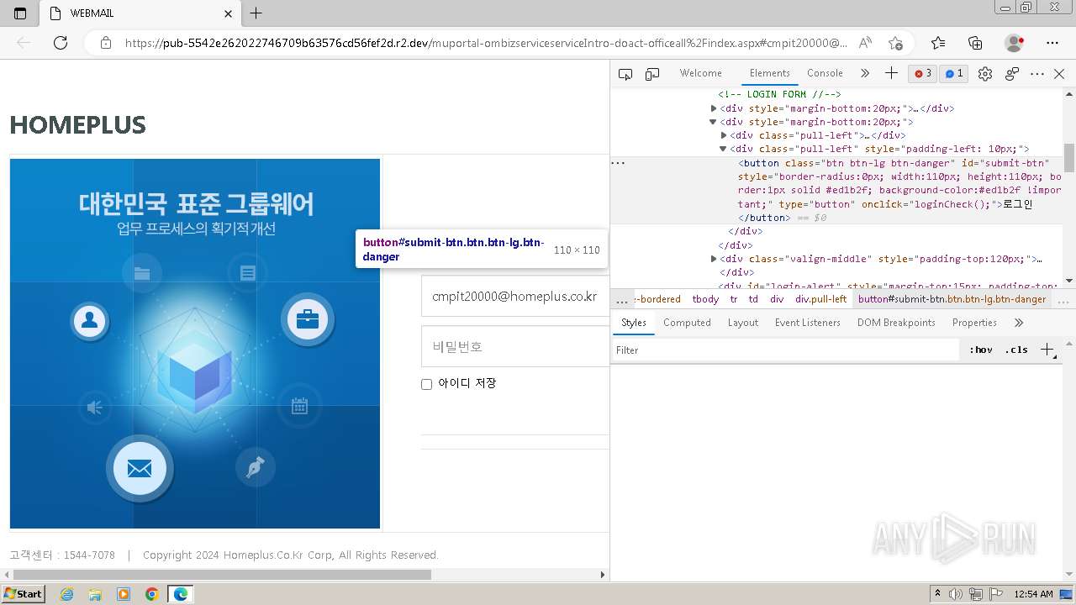
Task: Open the selected element's ellipsis actions menu
Action: pyautogui.click(x=618, y=162)
